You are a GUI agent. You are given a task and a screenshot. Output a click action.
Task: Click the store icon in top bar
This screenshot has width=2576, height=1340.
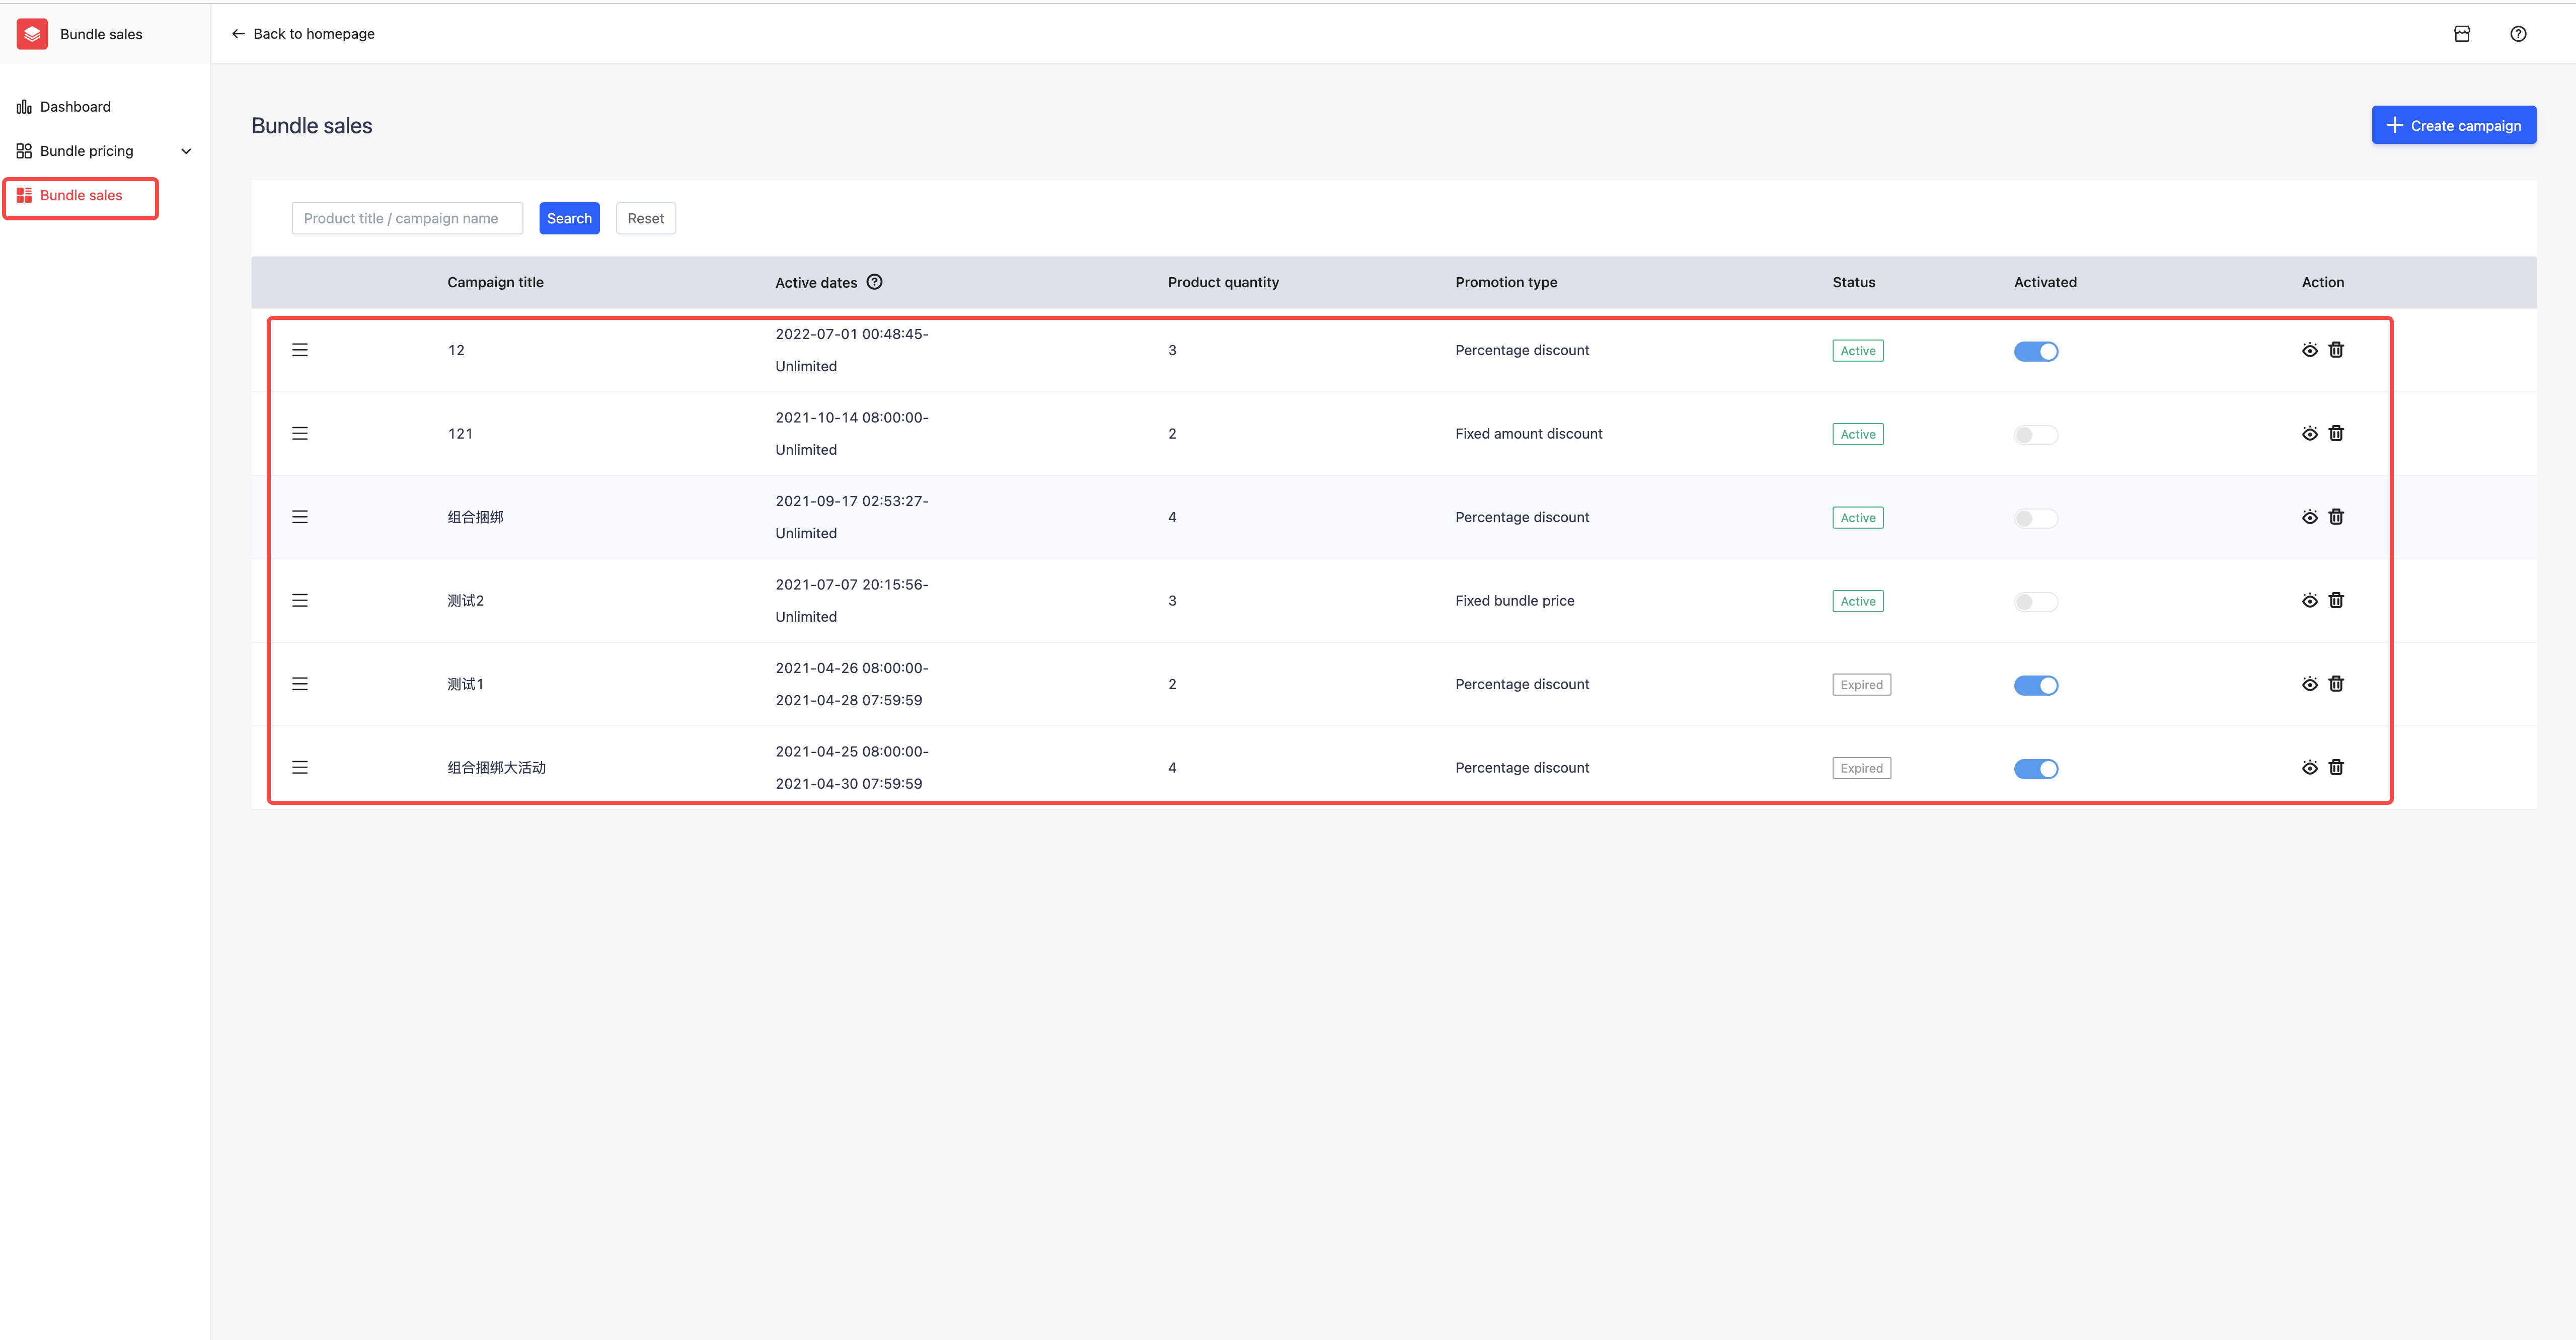2462,34
